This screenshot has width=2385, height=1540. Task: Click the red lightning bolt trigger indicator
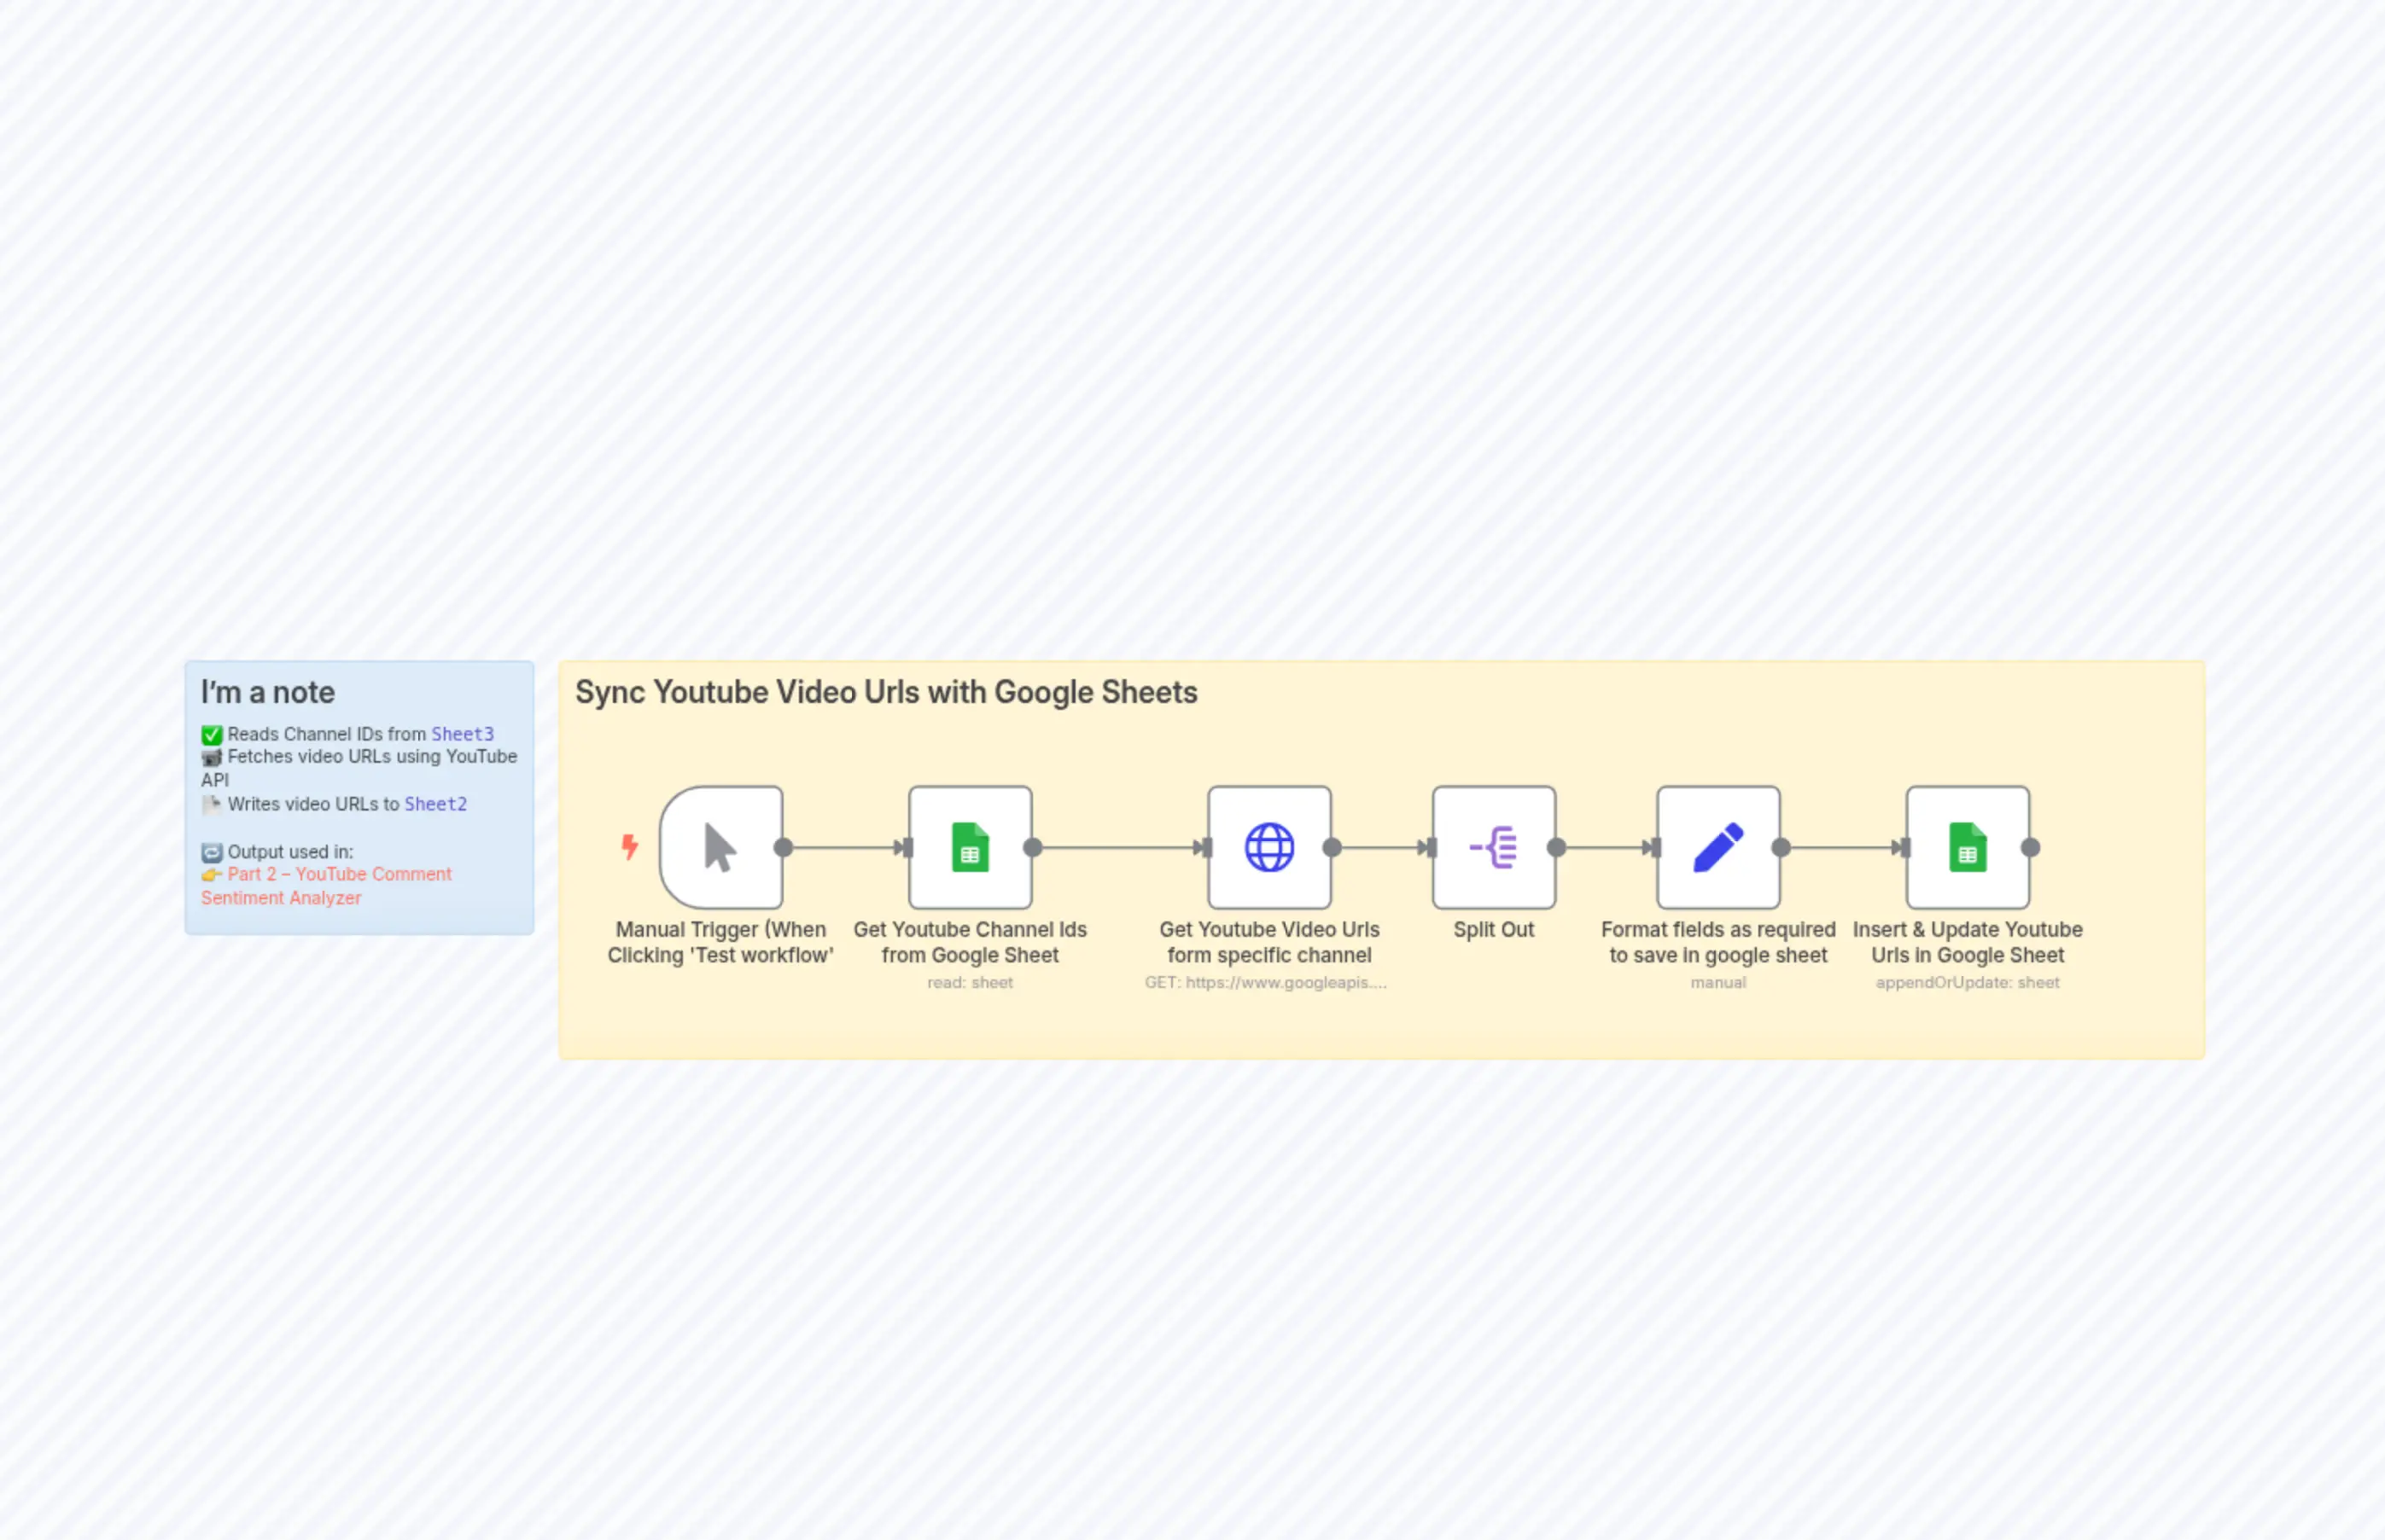(629, 847)
